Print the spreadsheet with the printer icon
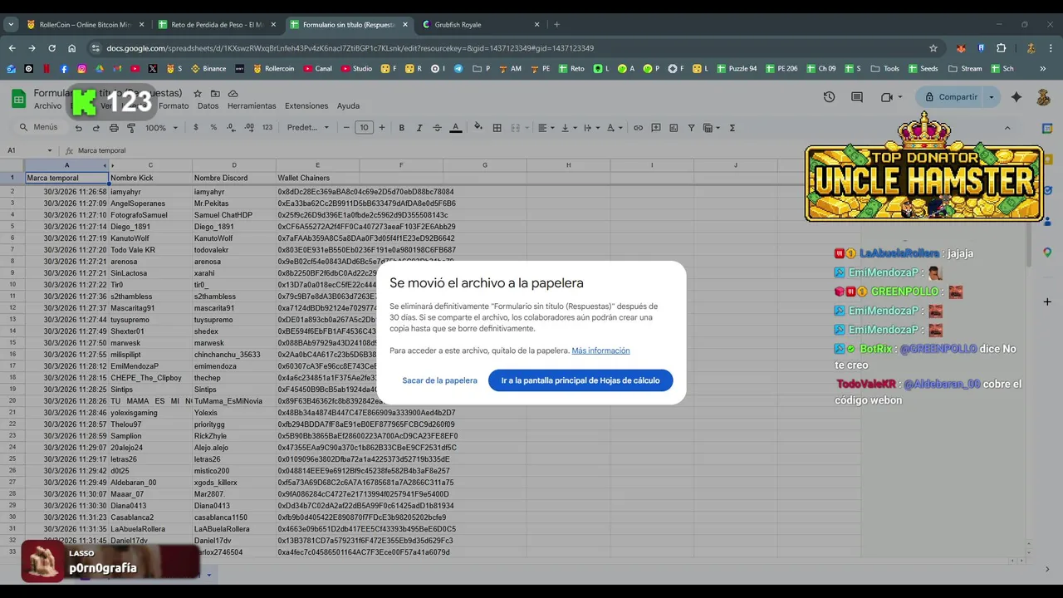Screen dimensions: 1063x598 pos(114,128)
